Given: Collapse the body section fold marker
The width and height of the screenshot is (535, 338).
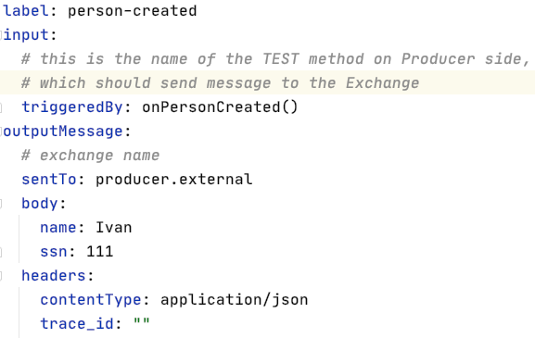Looking at the screenshot, I should pyautogui.click(x=1, y=204).
